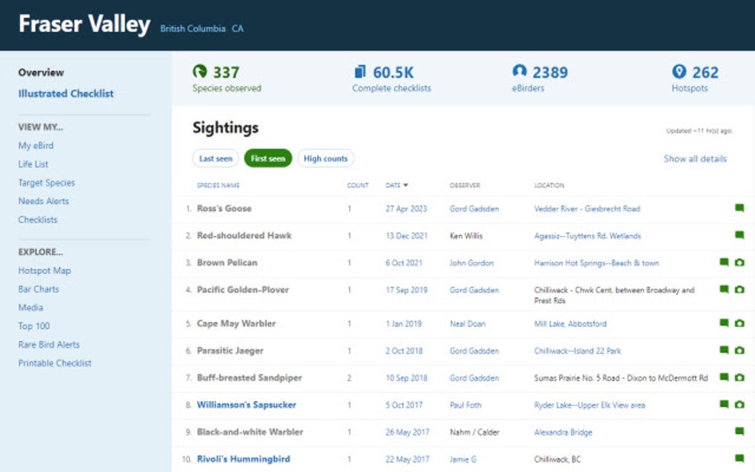Open Paul Foth observer profile
Screen dimensions: 755x472
[x=466, y=405]
